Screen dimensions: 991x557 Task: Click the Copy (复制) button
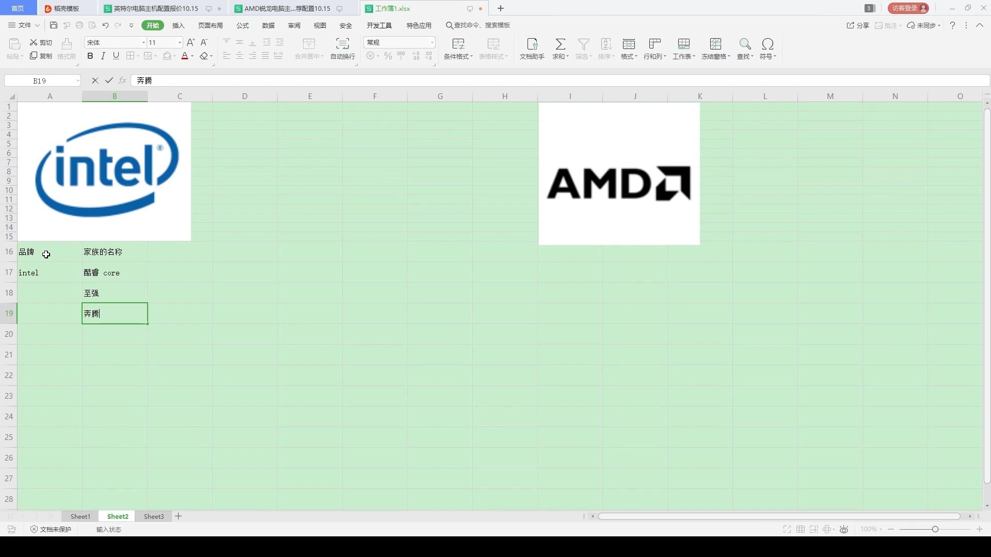pos(41,56)
